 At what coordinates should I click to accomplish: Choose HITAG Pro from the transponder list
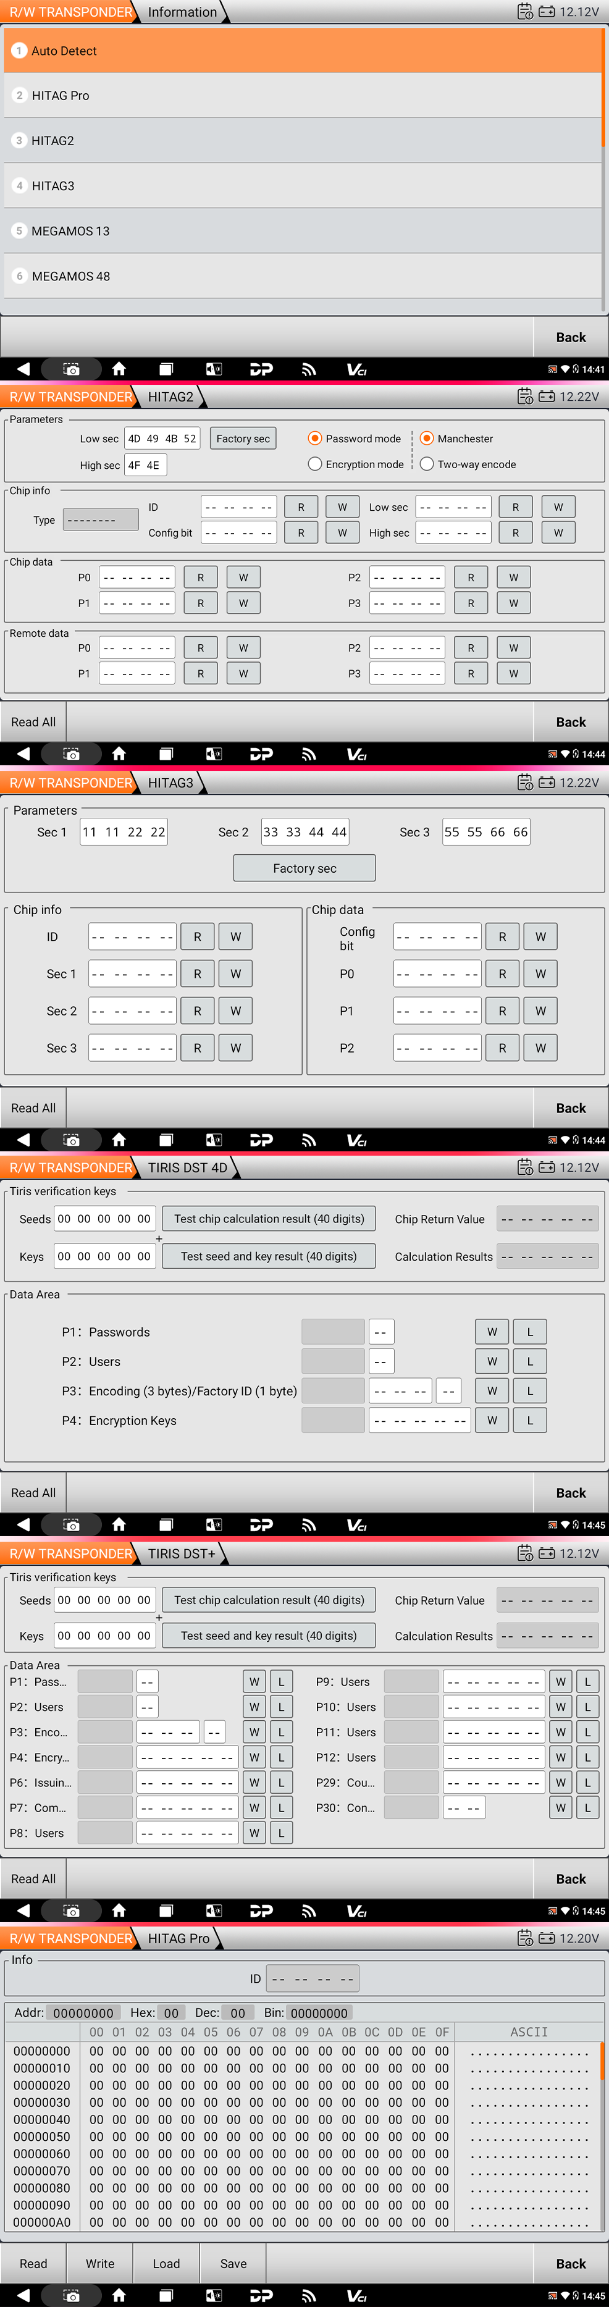coord(303,96)
